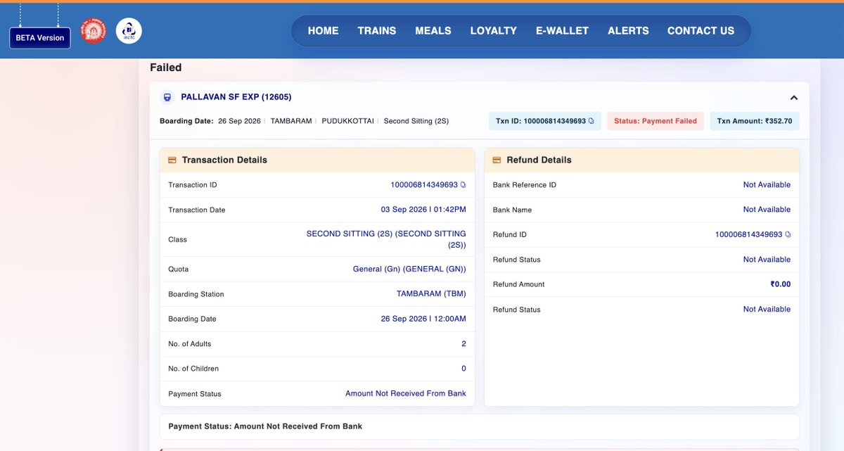844x451 pixels.
Task: Open the HOME menu
Action: coord(323,31)
